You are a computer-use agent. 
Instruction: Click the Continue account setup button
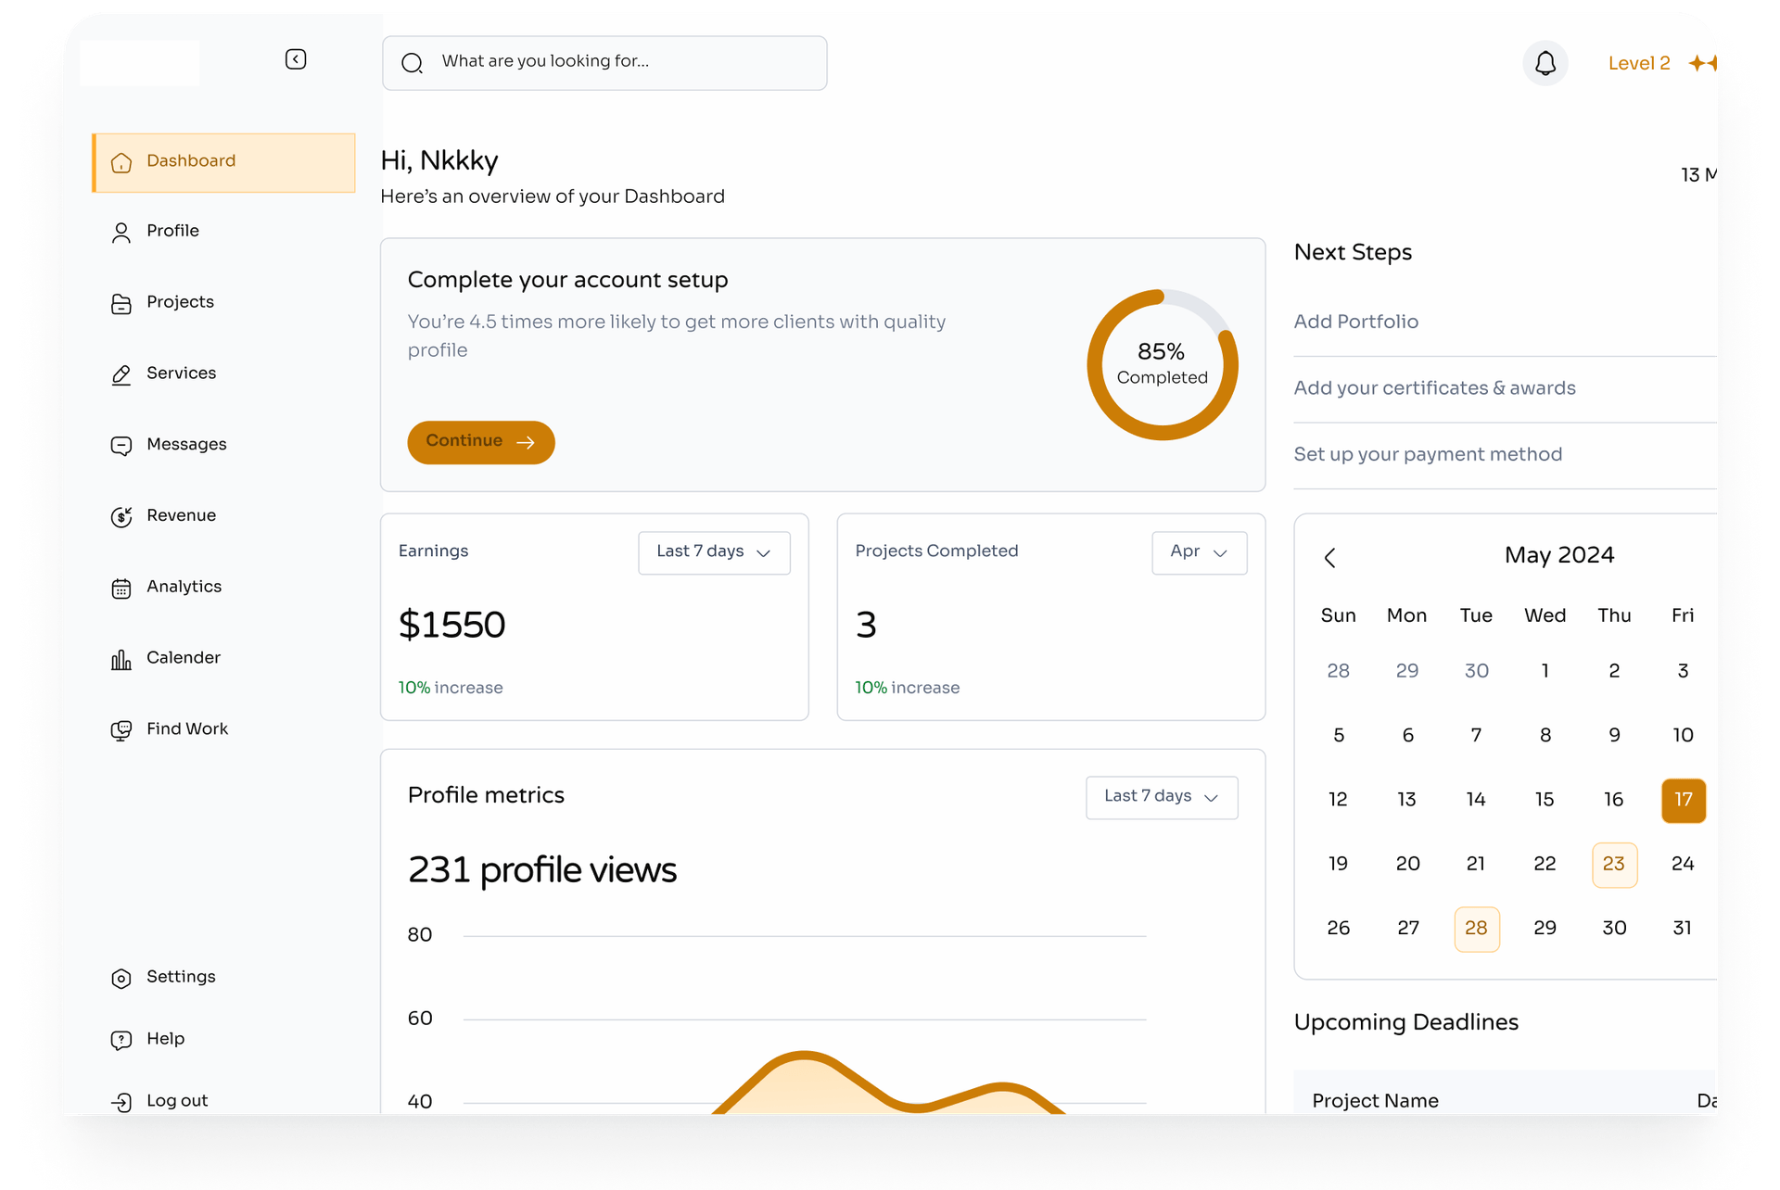click(481, 441)
